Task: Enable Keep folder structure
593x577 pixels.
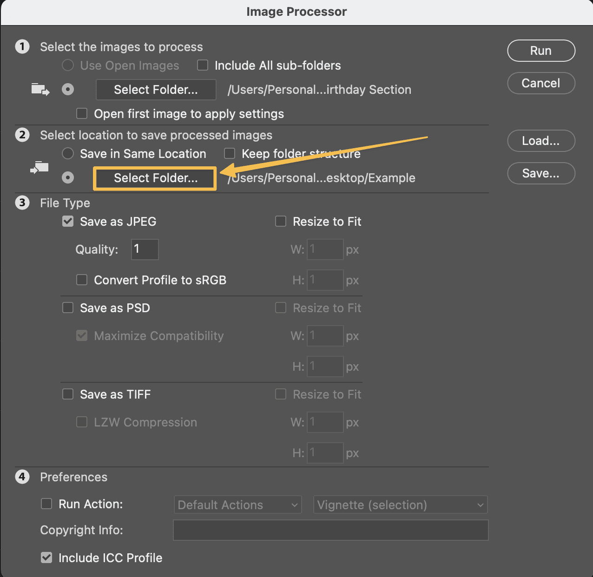Action: [230, 153]
